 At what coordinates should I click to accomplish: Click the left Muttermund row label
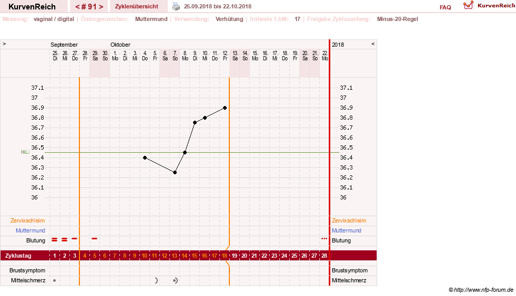click(x=31, y=230)
